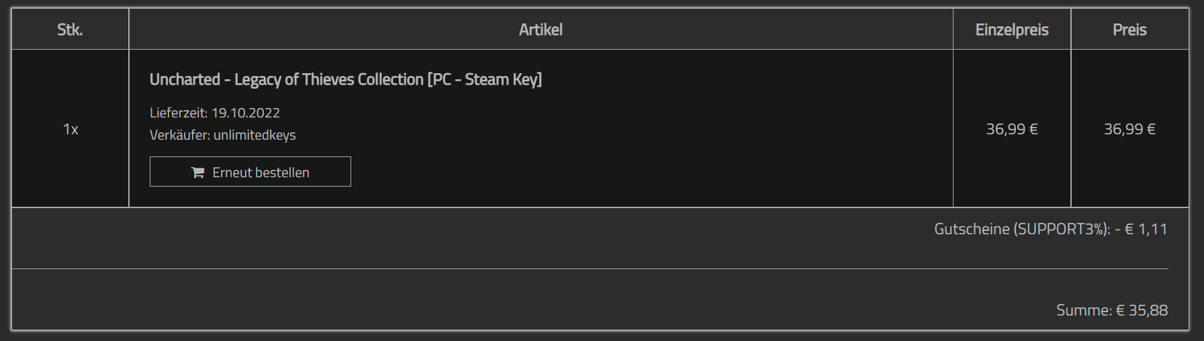Viewport: 1204px width, 341px height.
Task: Click the Stk. column header
Action: [70, 30]
